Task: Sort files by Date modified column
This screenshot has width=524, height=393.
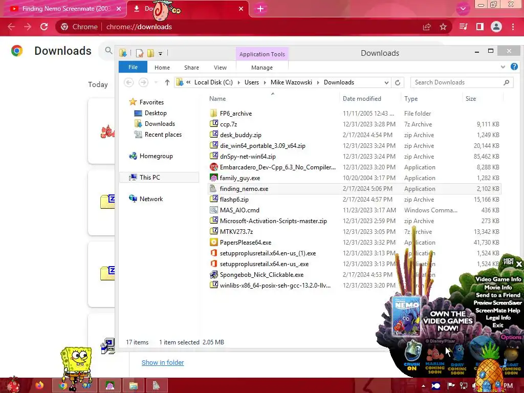Action: [362, 99]
